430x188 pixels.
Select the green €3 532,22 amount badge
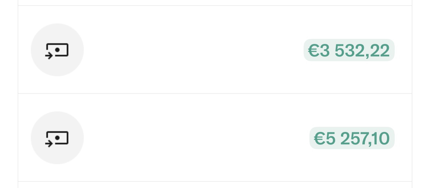pos(349,50)
